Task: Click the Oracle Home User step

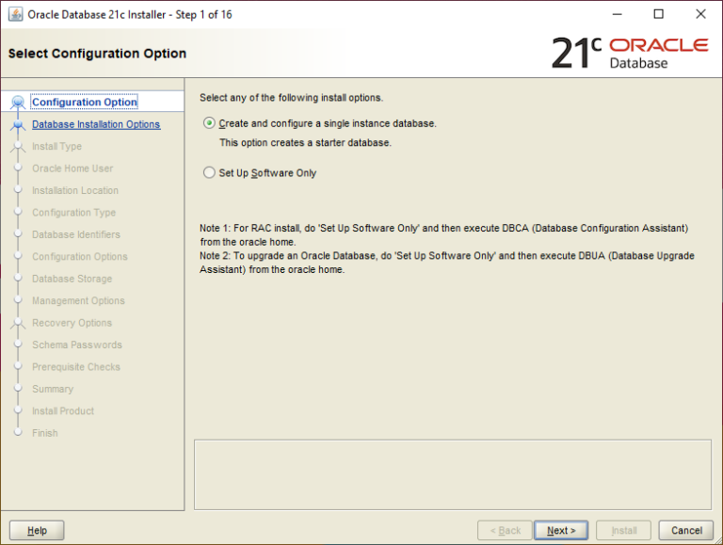Action: [x=72, y=168]
